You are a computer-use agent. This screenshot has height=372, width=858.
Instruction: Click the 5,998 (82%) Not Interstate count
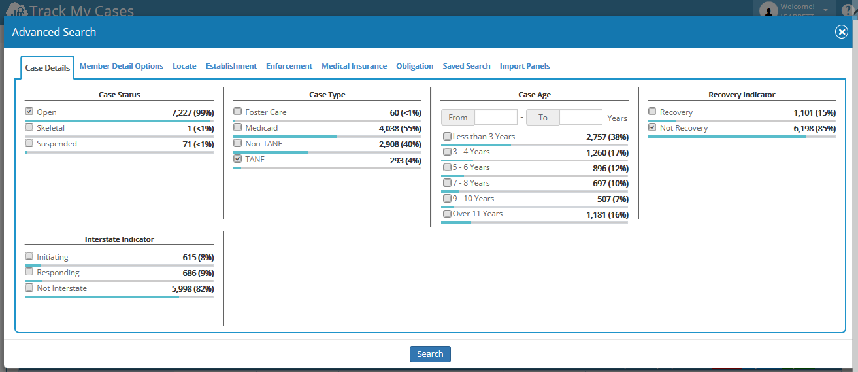pos(193,289)
